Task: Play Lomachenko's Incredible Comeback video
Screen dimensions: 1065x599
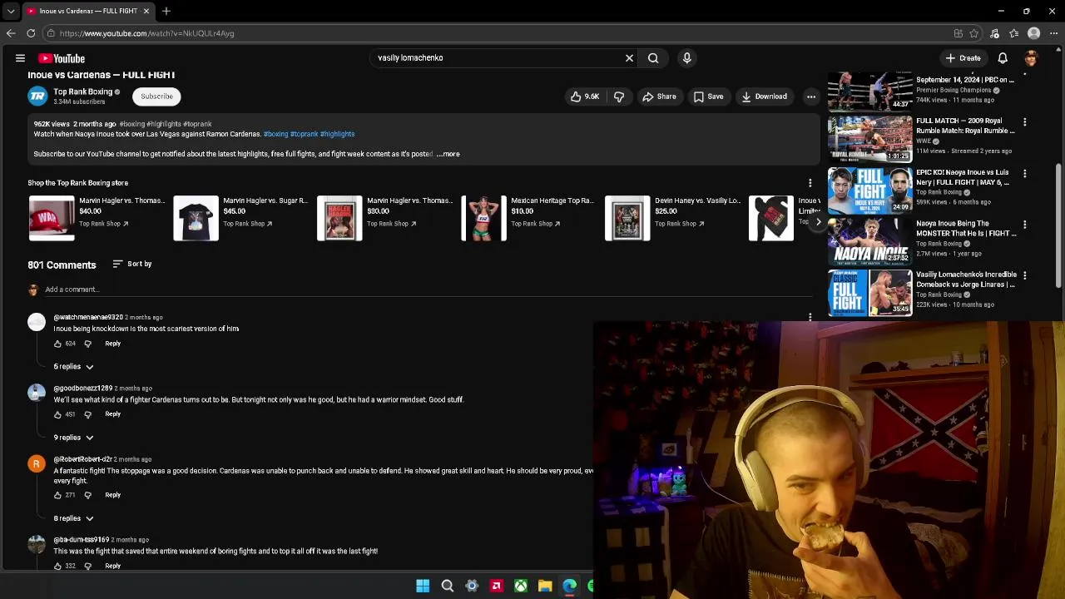Action: point(869,293)
